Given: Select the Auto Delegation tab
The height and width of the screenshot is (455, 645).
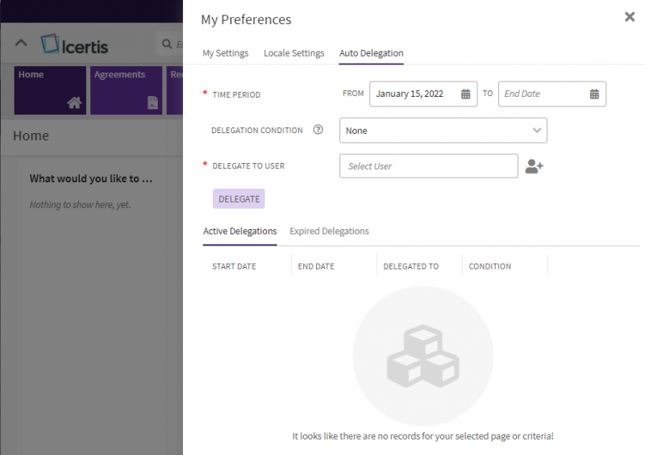Looking at the screenshot, I should pos(371,53).
